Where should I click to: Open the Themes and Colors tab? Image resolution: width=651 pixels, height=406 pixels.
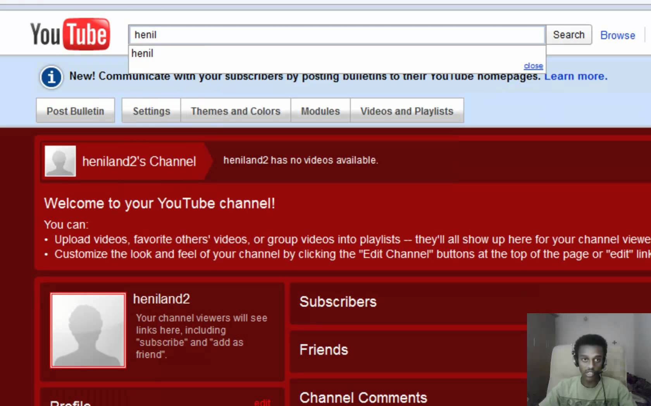[x=236, y=111]
